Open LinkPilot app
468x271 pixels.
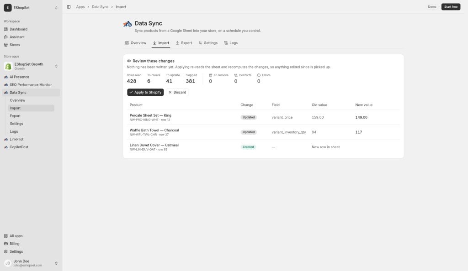(x=31, y=139)
